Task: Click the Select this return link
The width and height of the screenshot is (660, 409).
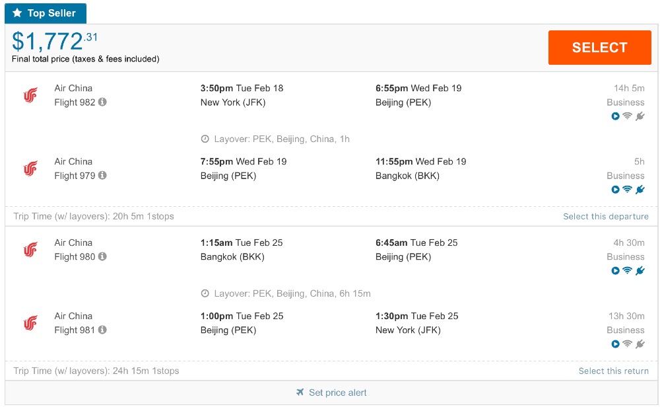Action: click(613, 371)
